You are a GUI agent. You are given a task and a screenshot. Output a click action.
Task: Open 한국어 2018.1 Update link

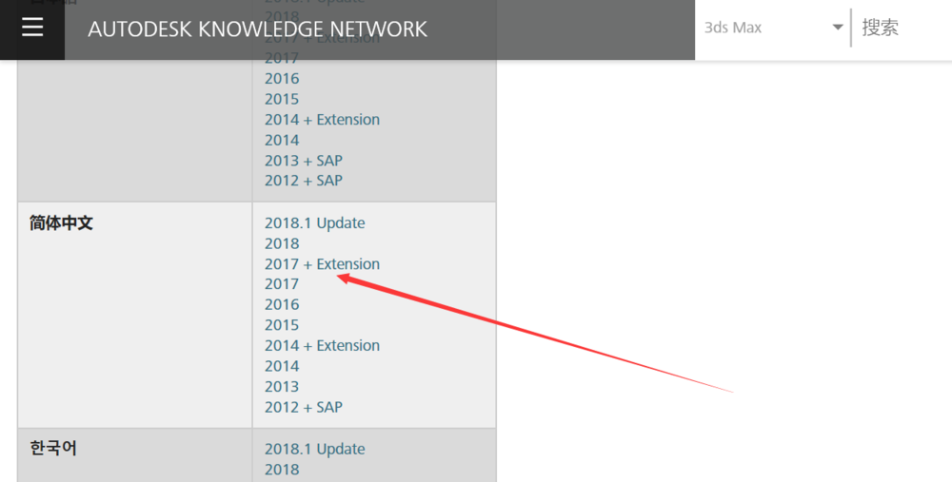coord(314,449)
